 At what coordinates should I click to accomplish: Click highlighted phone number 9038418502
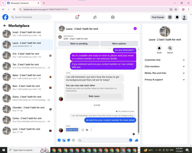pos(72,130)
